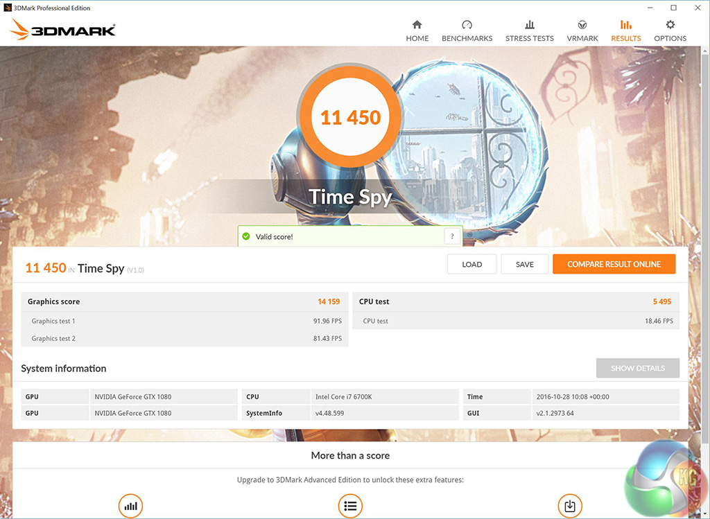
Task: Click the bar chart feature icon
Action: click(x=130, y=505)
